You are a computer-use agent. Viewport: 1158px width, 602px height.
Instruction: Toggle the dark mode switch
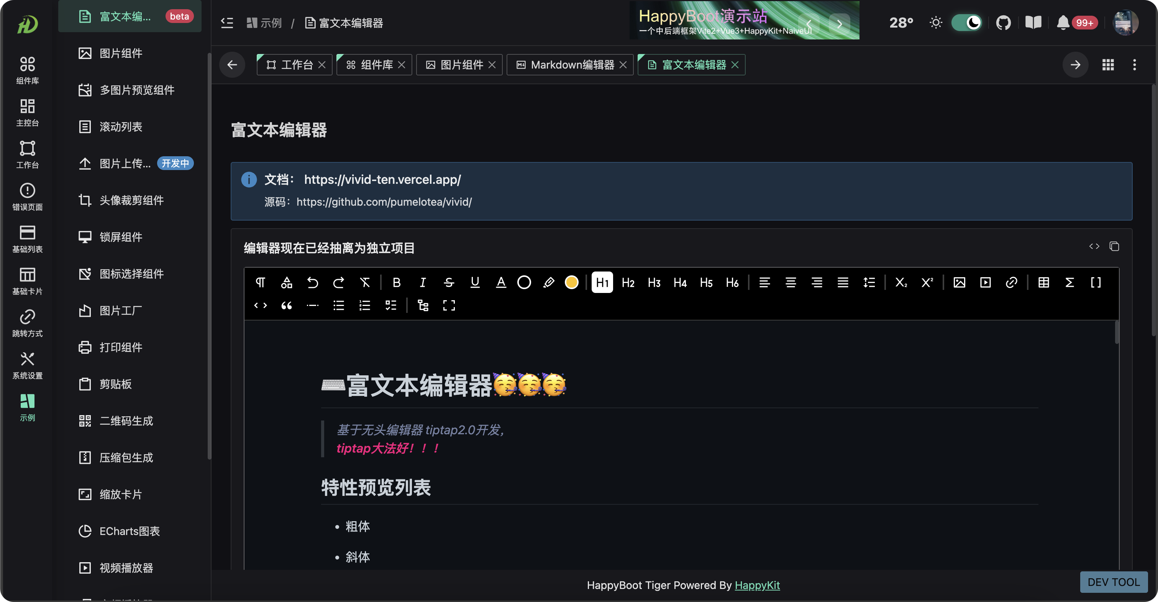point(966,23)
